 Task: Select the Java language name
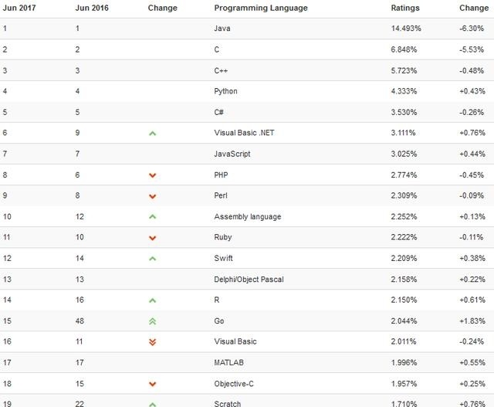tap(222, 29)
